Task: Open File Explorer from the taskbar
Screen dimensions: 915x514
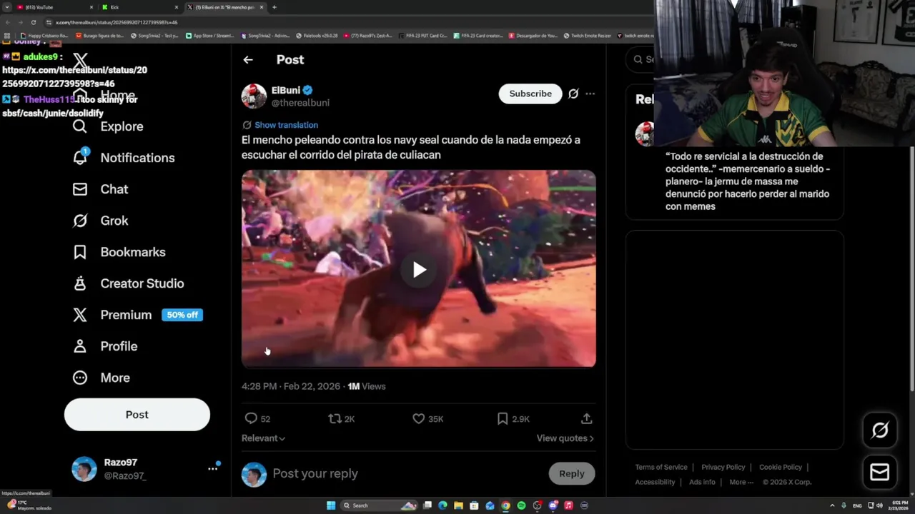Action: pyautogui.click(x=458, y=505)
